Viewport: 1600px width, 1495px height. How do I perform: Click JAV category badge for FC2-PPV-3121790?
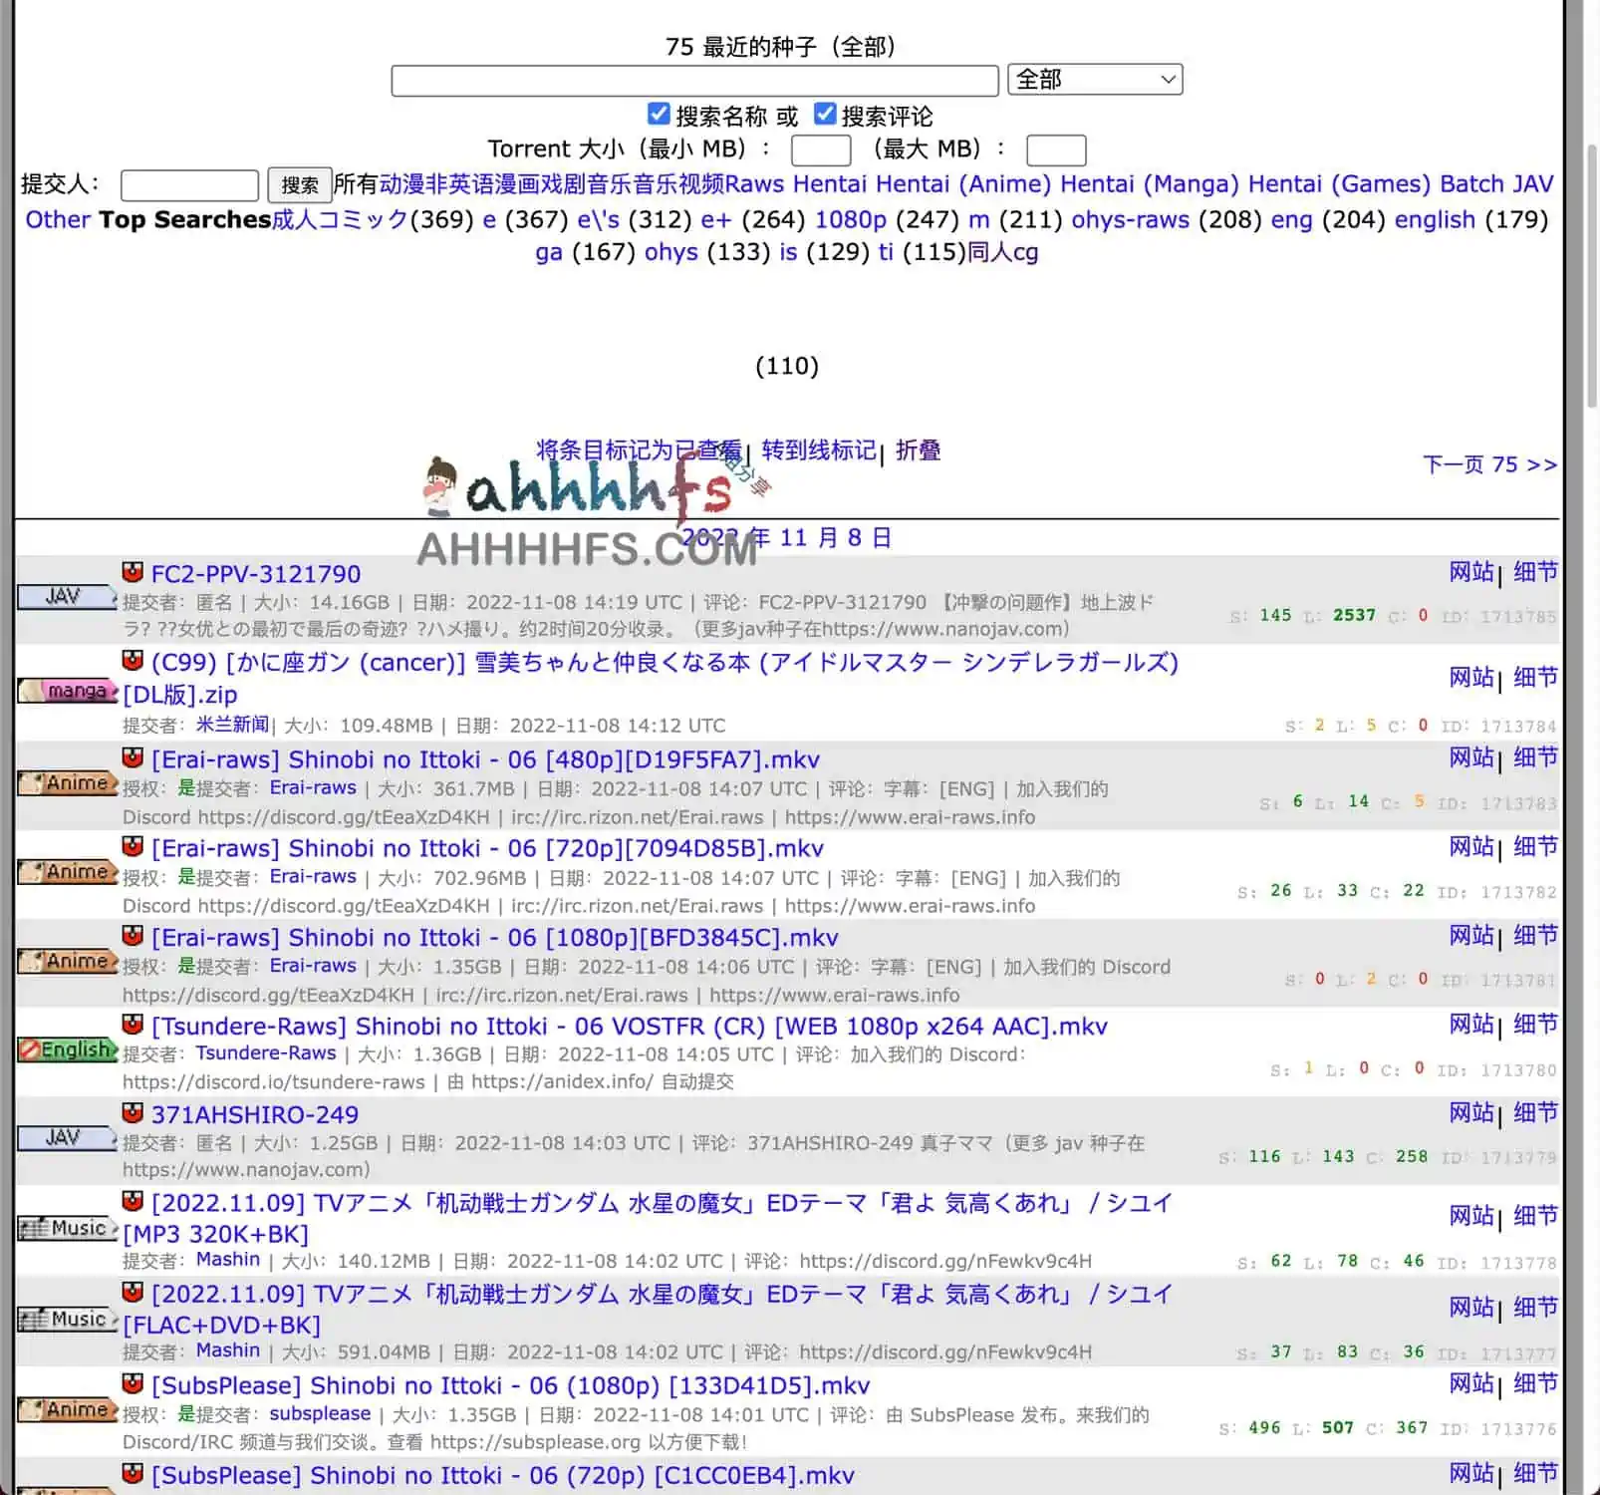[x=66, y=597]
